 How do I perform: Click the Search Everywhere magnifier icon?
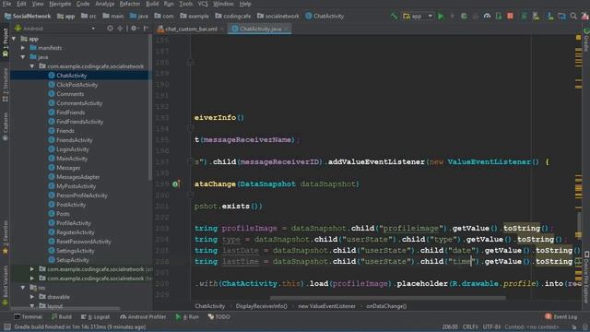[573, 17]
